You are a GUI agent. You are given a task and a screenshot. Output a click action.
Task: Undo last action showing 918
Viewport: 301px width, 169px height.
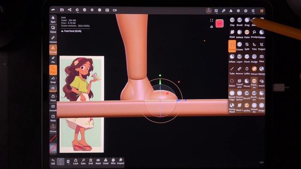[x=53, y=161]
